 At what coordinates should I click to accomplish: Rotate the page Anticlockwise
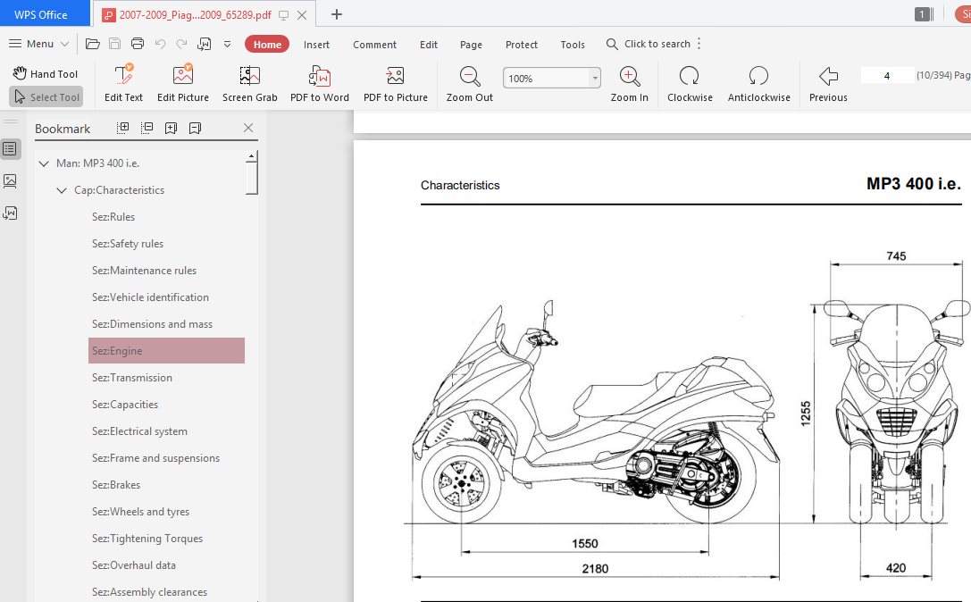[758, 83]
